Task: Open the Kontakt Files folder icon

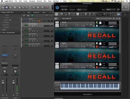Action: pyautogui.click(x=62, y=14)
